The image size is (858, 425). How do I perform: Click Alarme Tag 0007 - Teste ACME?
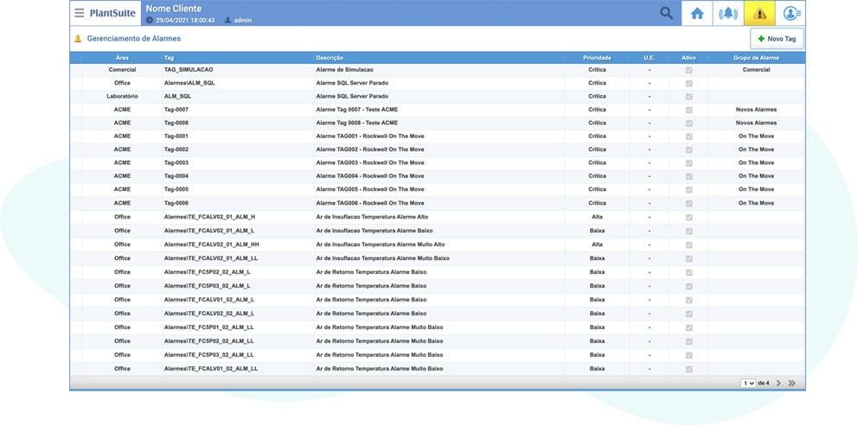point(356,110)
